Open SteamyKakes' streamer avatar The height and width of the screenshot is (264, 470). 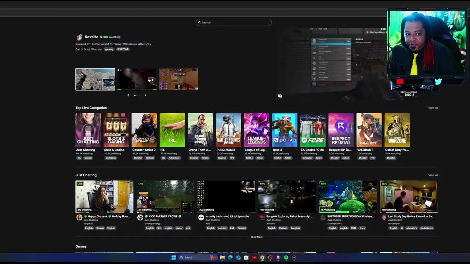pos(323,217)
